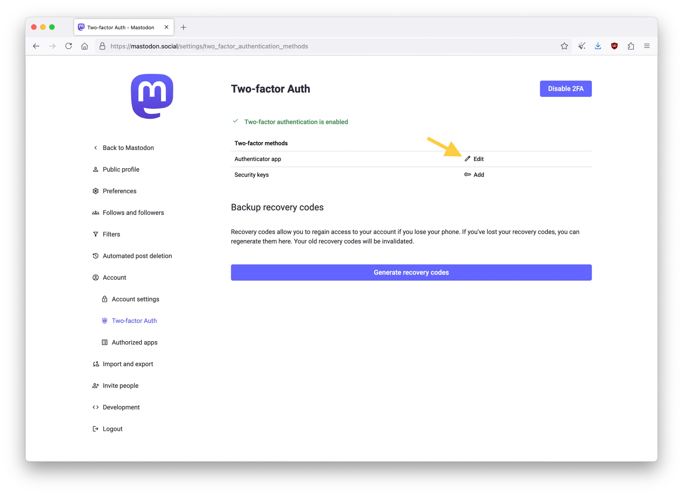This screenshot has height=495, width=683.
Task: Bookmark this page with the star icon
Action: (564, 46)
